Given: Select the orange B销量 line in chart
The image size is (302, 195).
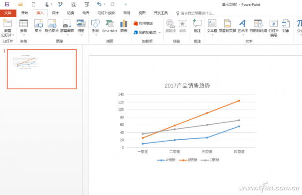Looking at the screenshot, I should click(x=191, y=119).
